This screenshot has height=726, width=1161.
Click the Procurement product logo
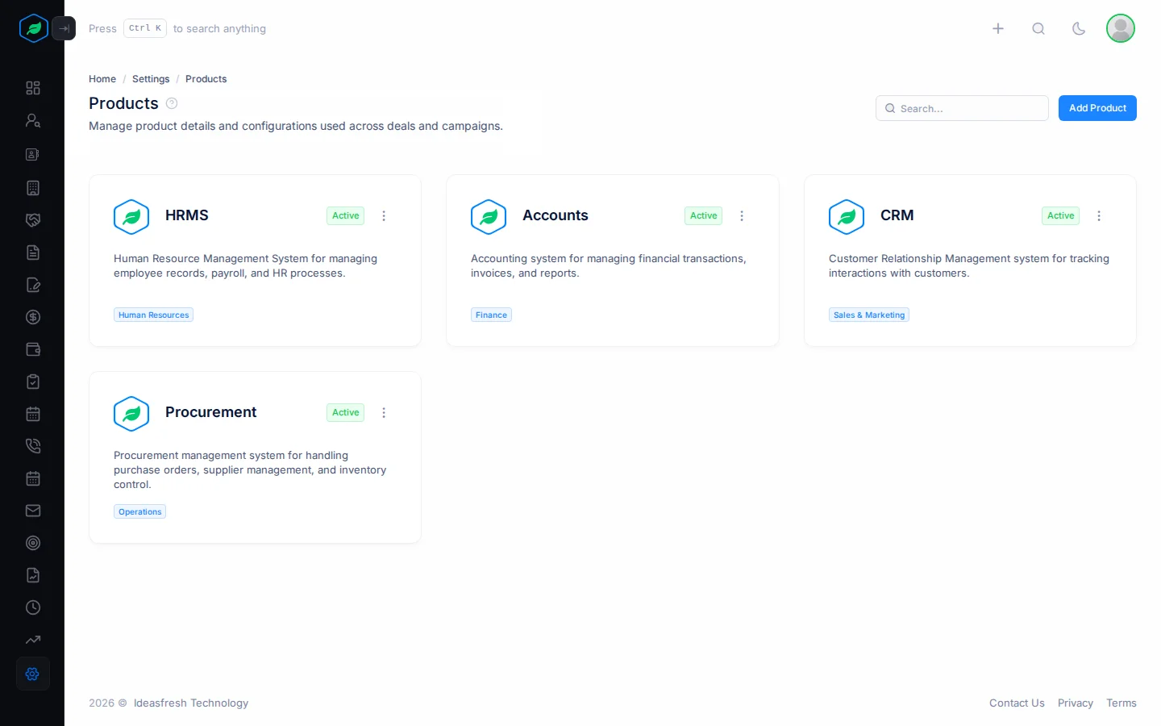pyautogui.click(x=131, y=414)
